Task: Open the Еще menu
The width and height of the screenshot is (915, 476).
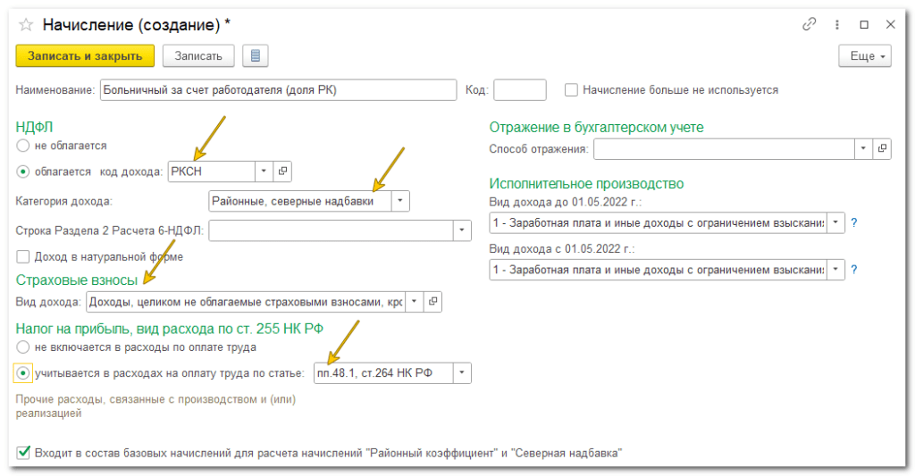Action: pyautogui.click(x=864, y=56)
